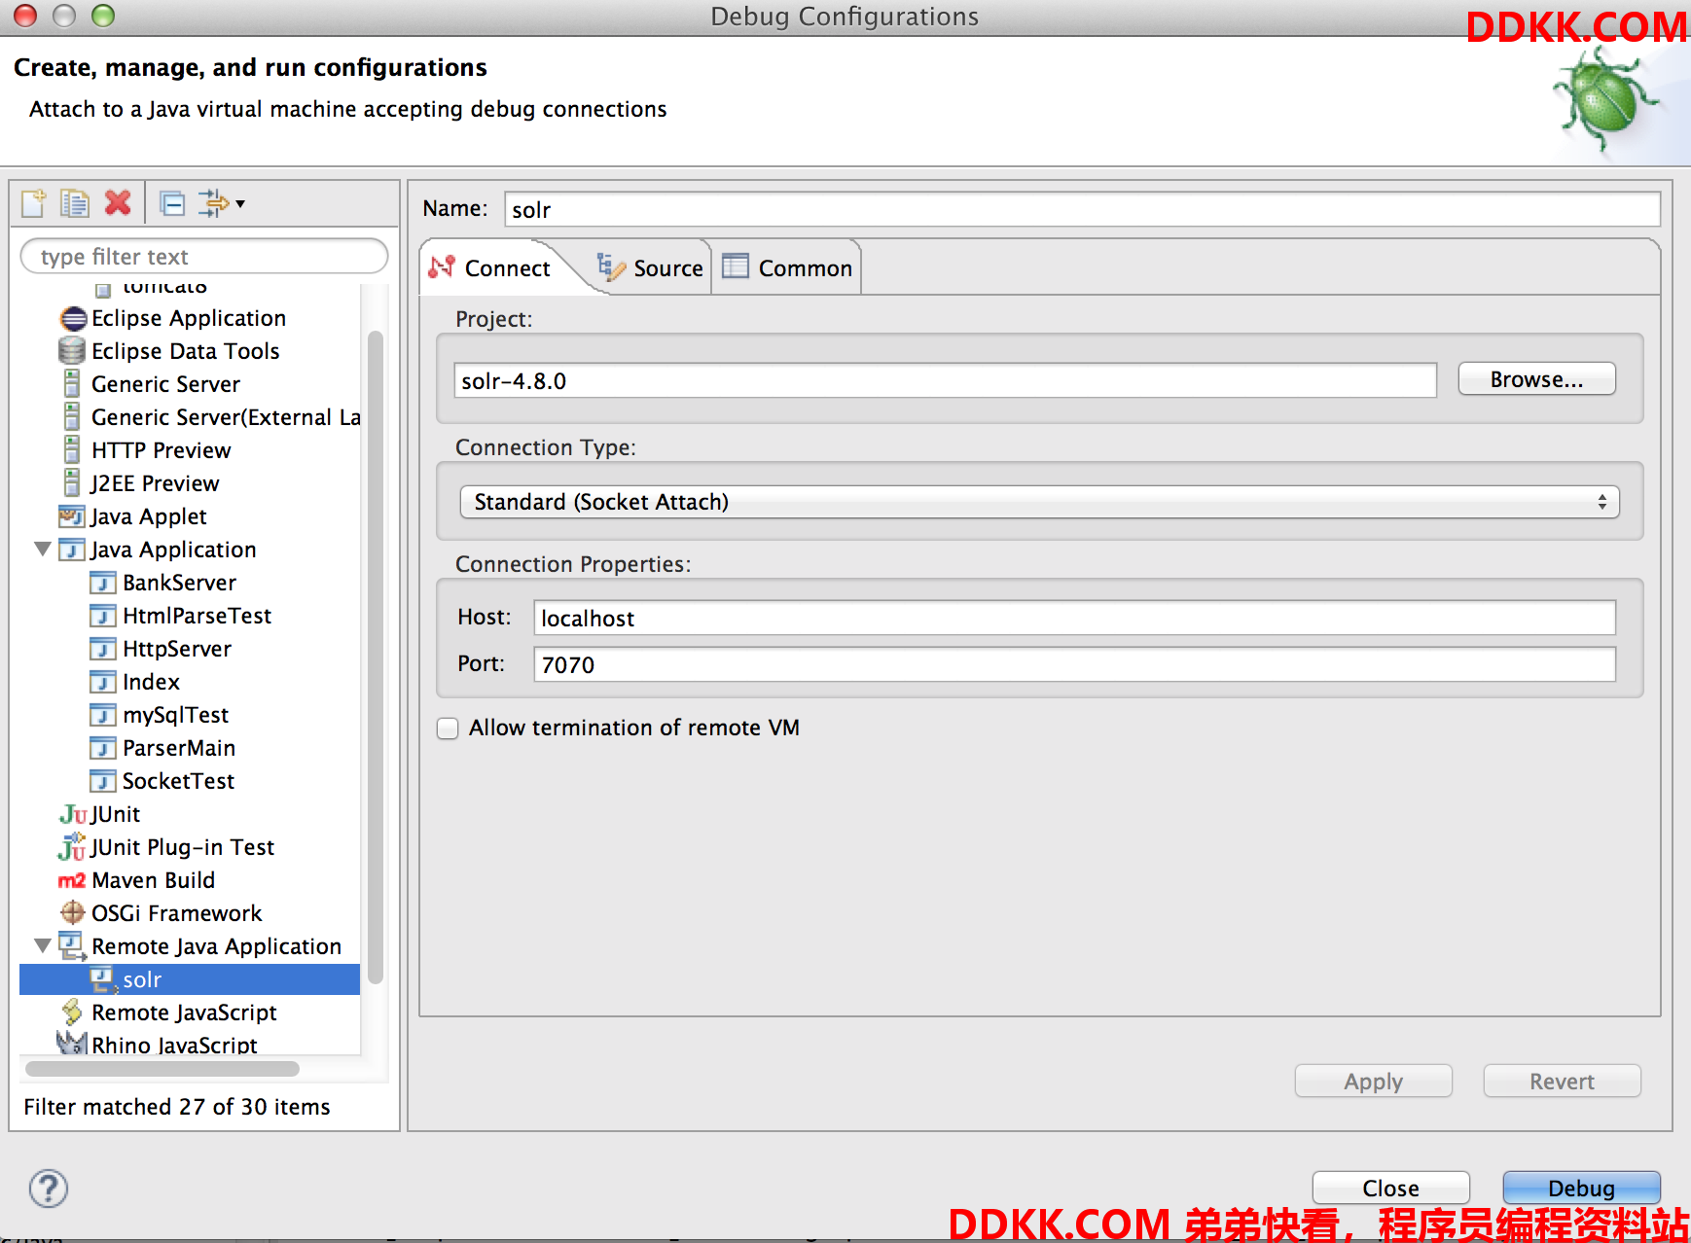1691x1243 pixels.
Task: Click the Java Application category icon
Action: [x=72, y=550]
